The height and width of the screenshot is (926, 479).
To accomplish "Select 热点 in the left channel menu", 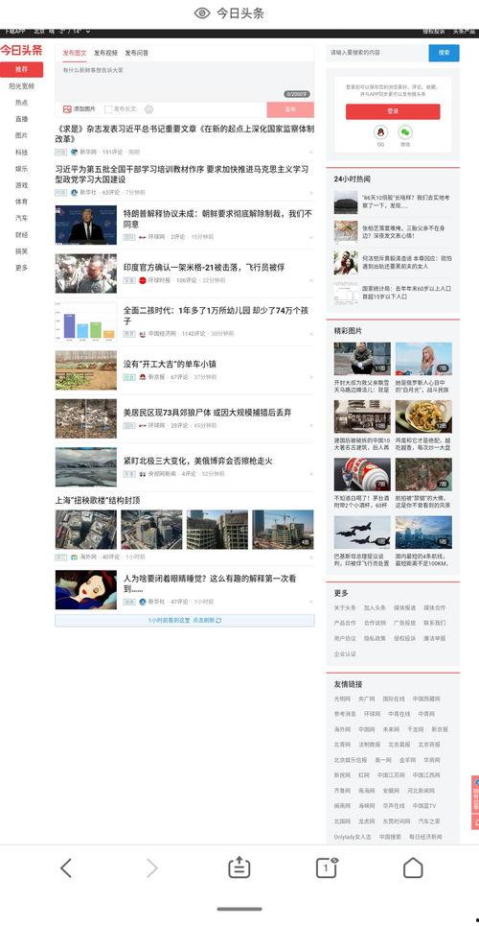I will [21, 103].
